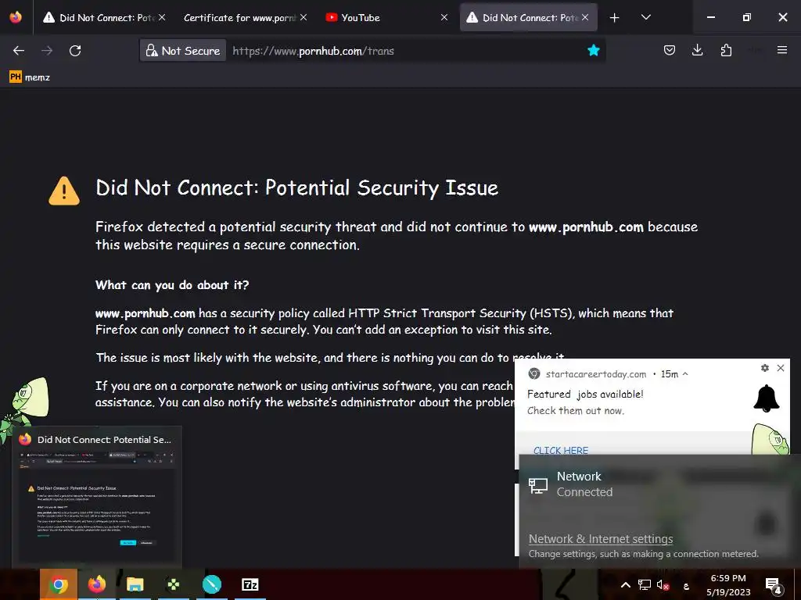Click the What can you do about it? heading
The image size is (801, 600).
172,284
